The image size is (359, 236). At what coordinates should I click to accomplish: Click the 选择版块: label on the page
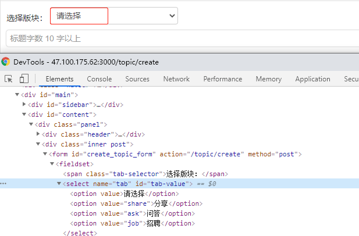click(x=24, y=18)
